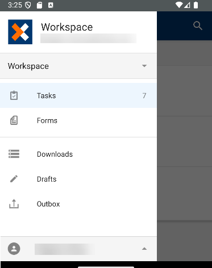Go to Downloads
Viewport: 212px width, 268px height.
[x=78, y=154]
